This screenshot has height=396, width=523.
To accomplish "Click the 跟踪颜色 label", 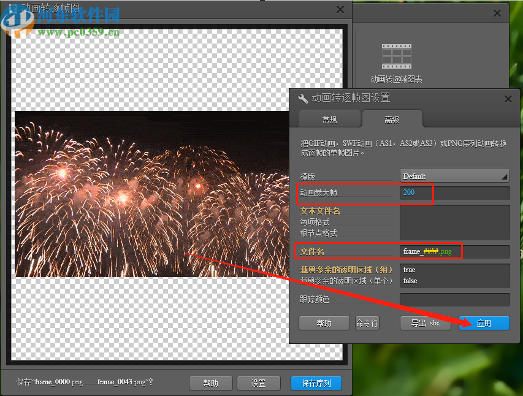I will pyautogui.click(x=315, y=299).
